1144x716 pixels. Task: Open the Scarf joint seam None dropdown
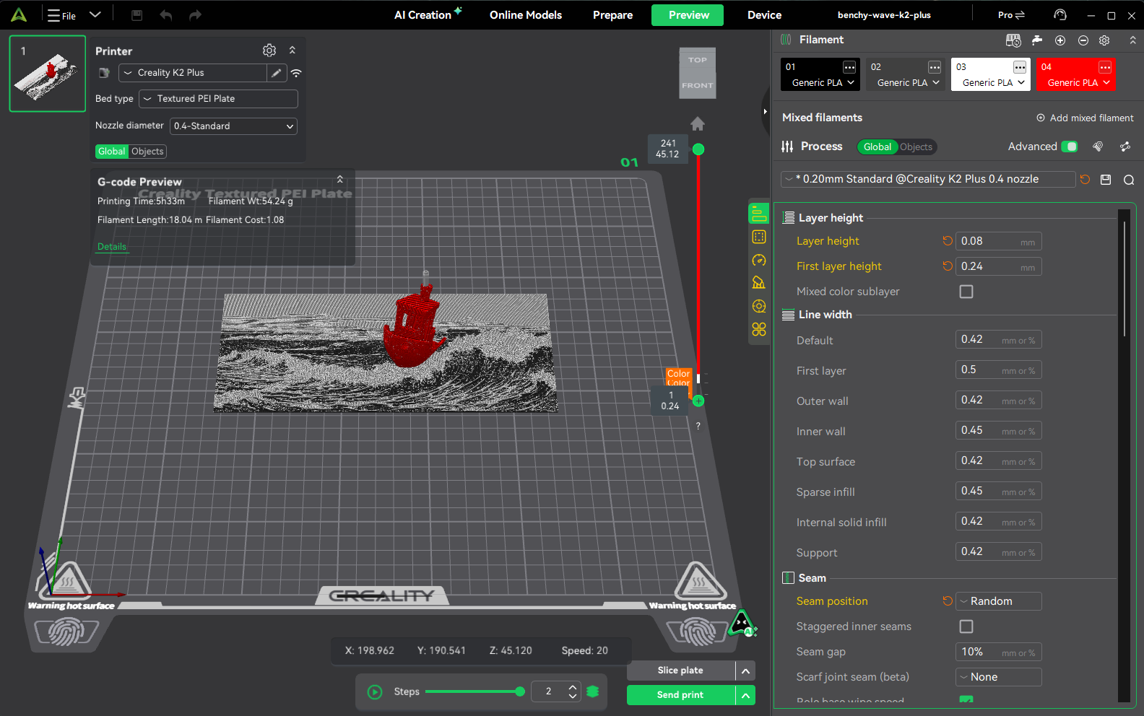click(x=998, y=677)
